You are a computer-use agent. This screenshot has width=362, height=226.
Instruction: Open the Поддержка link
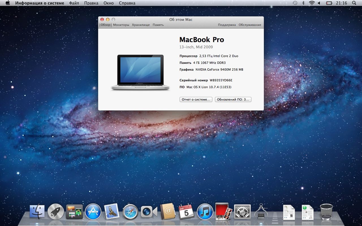(227, 25)
